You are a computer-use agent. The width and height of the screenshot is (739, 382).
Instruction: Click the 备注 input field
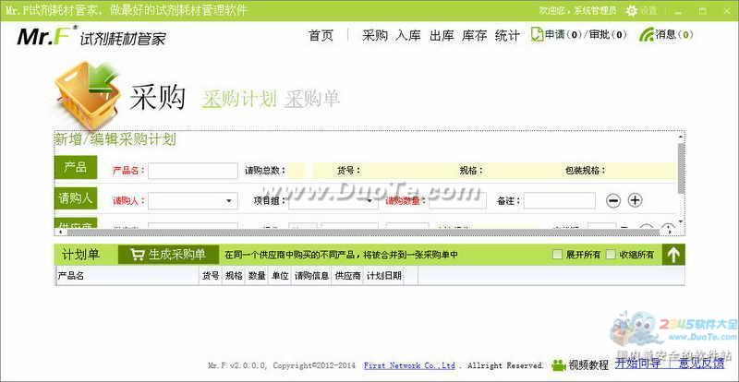(x=560, y=200)
